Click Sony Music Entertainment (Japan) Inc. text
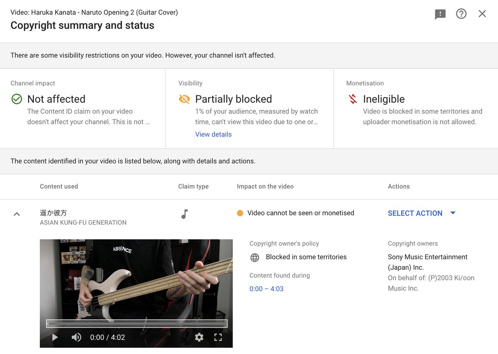Viewport: 498px width, 354px height. coord(428,262)
